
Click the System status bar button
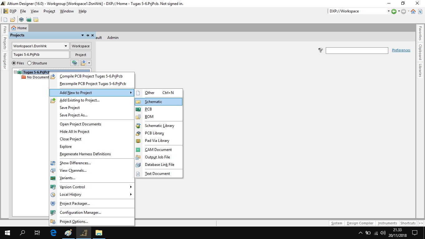coord(337,223)
